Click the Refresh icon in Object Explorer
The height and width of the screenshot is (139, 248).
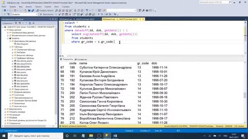[x=30, y=23]
